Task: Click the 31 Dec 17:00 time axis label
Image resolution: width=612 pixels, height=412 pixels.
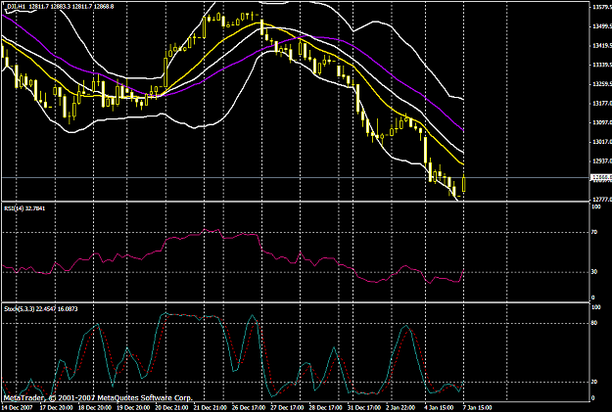Action: coord(363,408)
